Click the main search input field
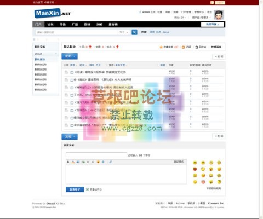The width and height of the screenshot is (263, 219). tap(77, 32)
